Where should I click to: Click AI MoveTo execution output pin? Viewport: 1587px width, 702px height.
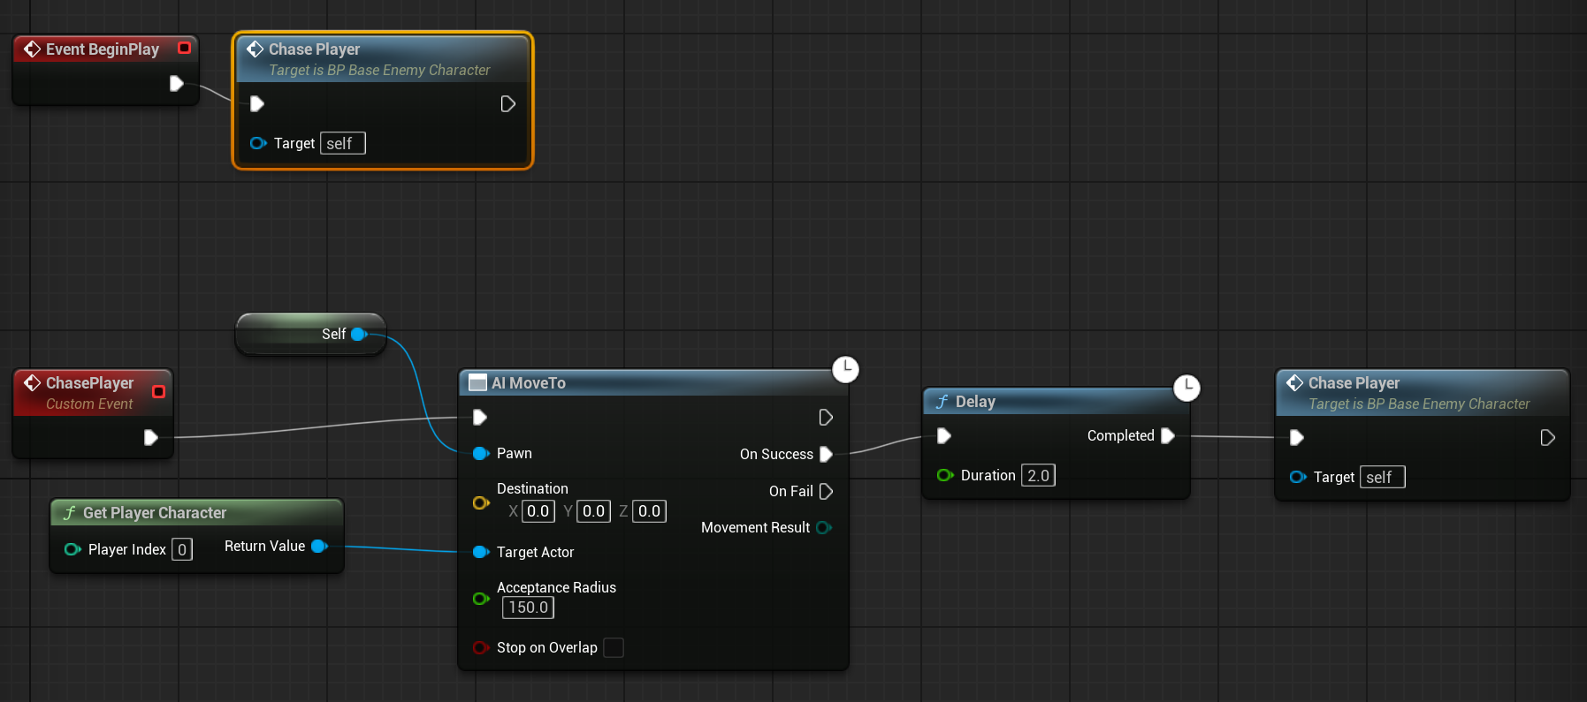coord(826,417)
